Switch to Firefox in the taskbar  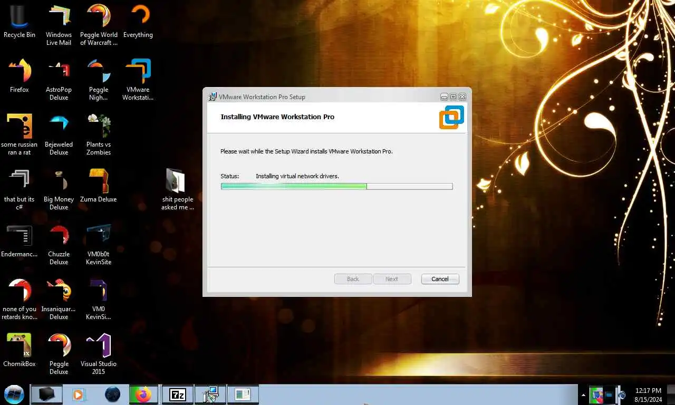[143, 394]
